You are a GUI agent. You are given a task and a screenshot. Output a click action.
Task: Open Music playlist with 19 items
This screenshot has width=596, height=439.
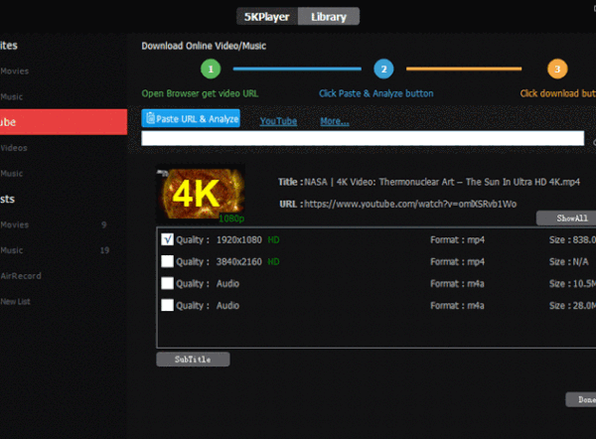[11, 250]
